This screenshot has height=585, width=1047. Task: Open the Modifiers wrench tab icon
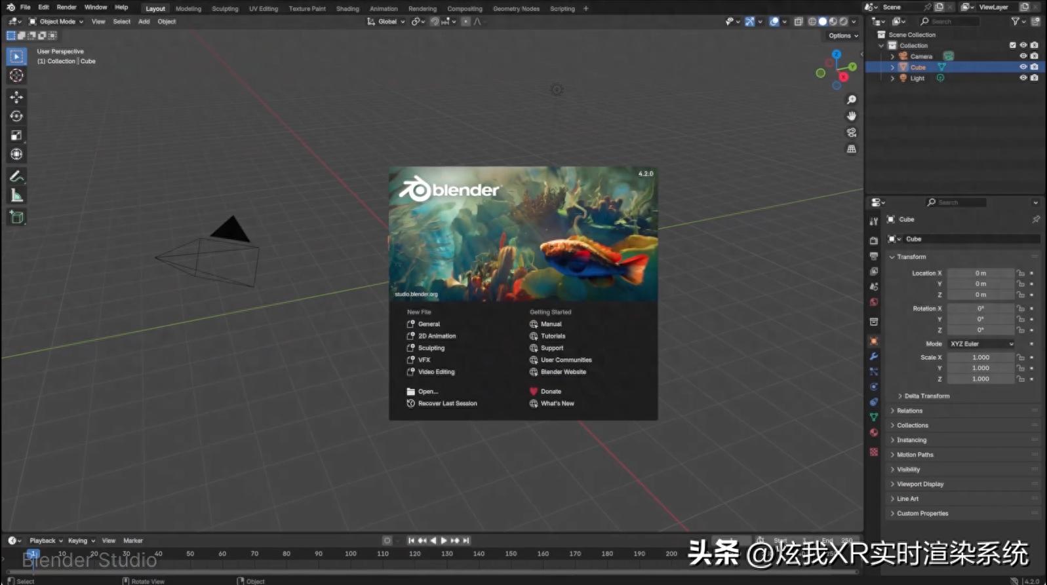[873, 356]
